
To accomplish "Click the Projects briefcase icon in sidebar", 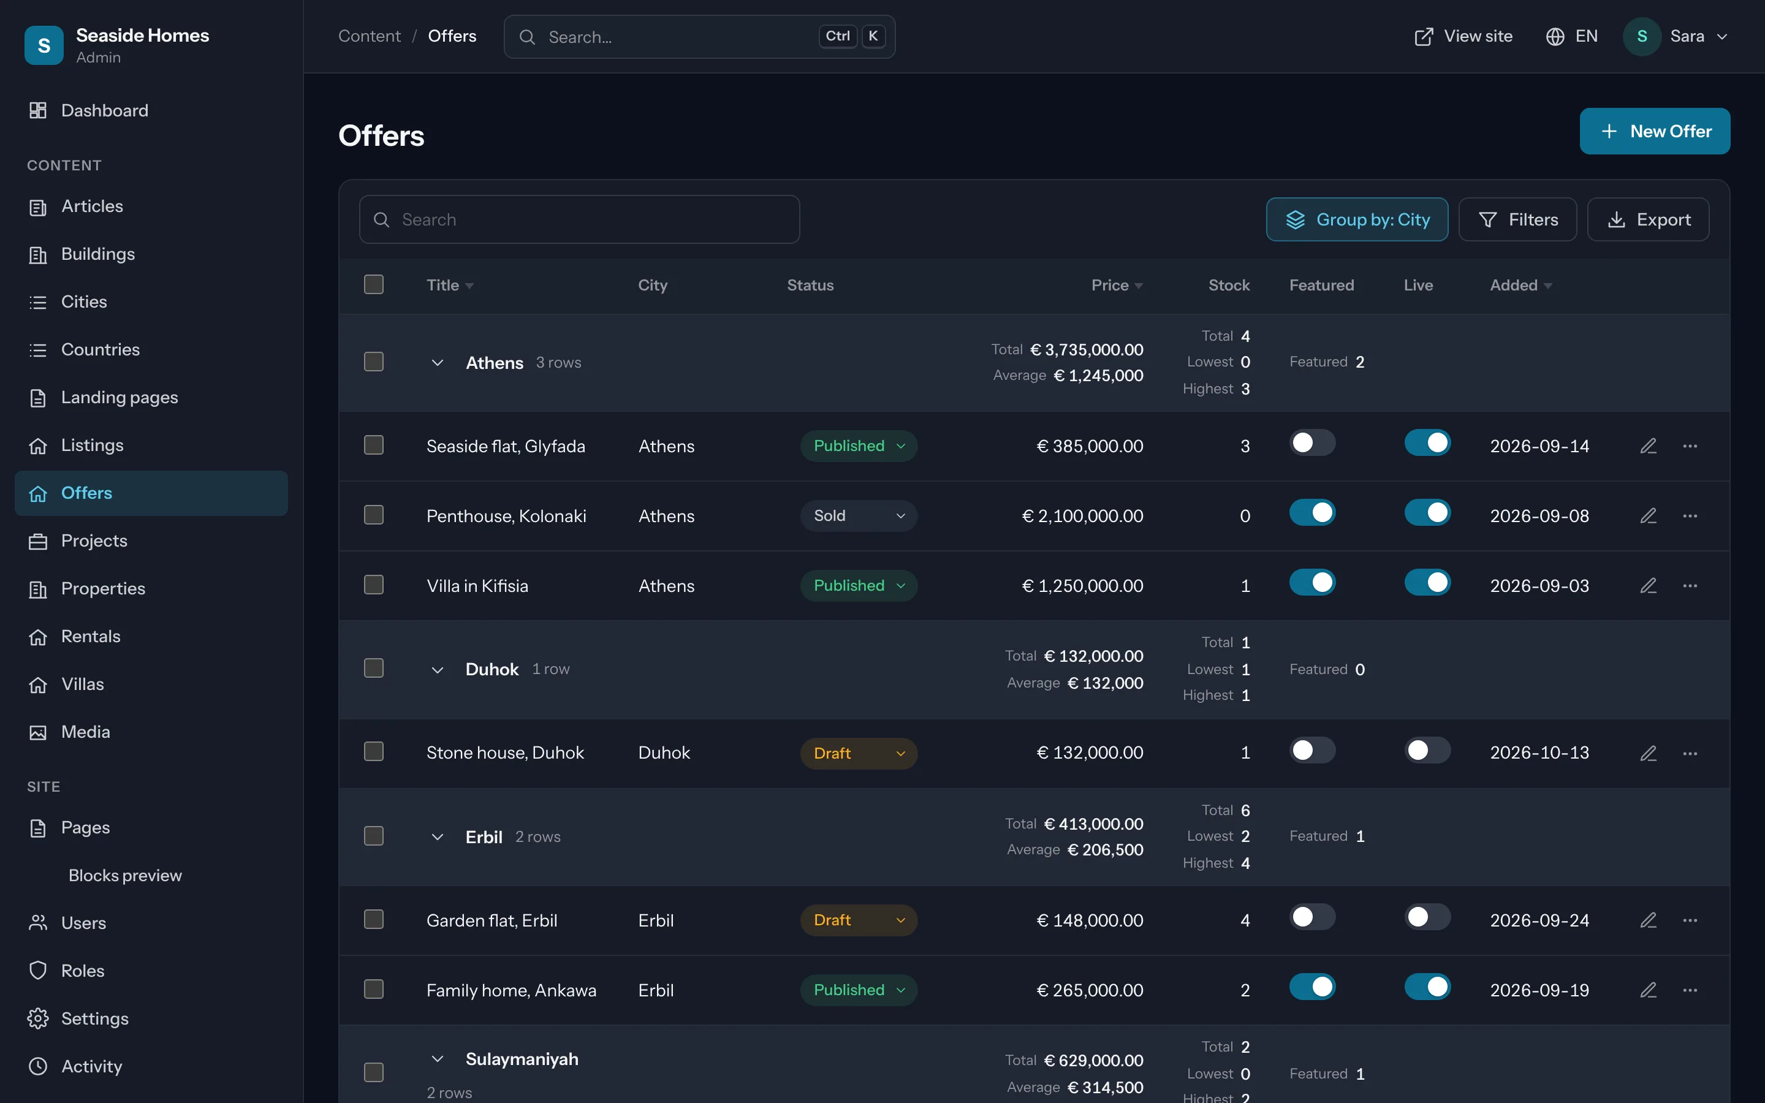I will (38, 540).
